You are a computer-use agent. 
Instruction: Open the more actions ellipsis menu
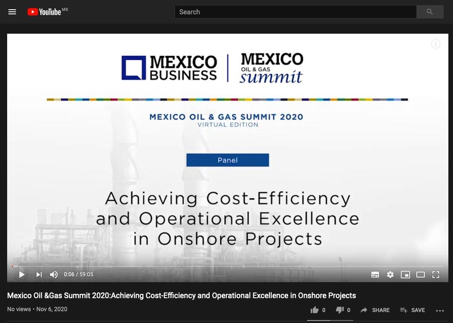[x=440, y=310]
